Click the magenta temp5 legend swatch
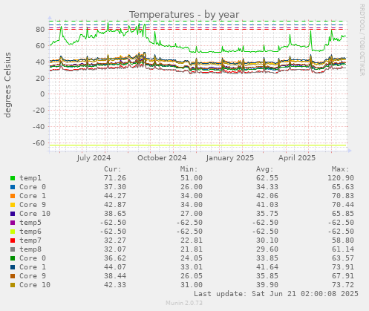The height and width of the screenshot is (311, 369). click(13, 223)
